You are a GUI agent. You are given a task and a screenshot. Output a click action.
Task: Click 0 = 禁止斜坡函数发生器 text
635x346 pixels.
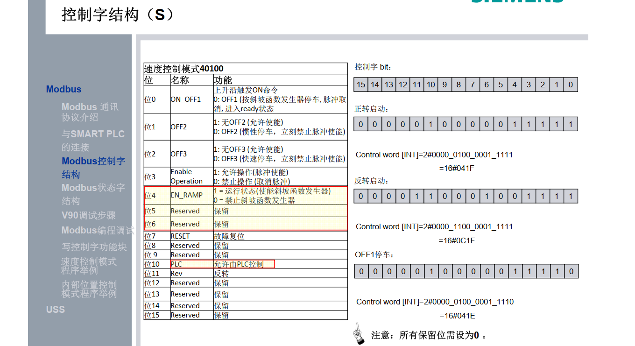coord(254,200)
